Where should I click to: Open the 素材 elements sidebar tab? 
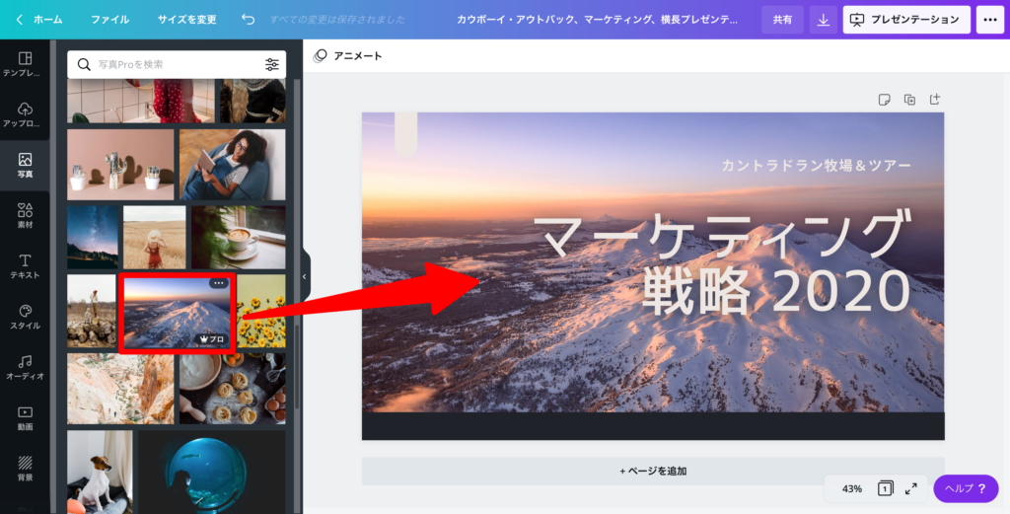[x=25, y=216]
